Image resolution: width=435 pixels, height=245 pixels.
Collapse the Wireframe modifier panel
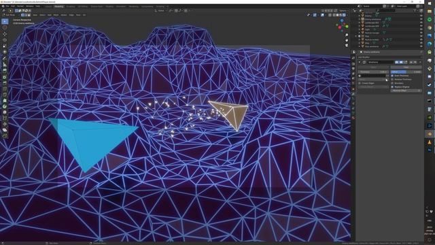[360, 62]
